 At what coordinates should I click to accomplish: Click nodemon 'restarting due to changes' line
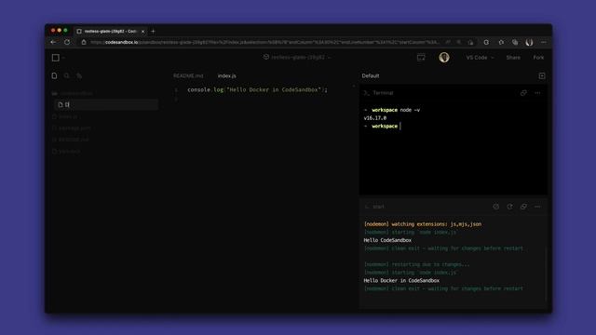416,264
